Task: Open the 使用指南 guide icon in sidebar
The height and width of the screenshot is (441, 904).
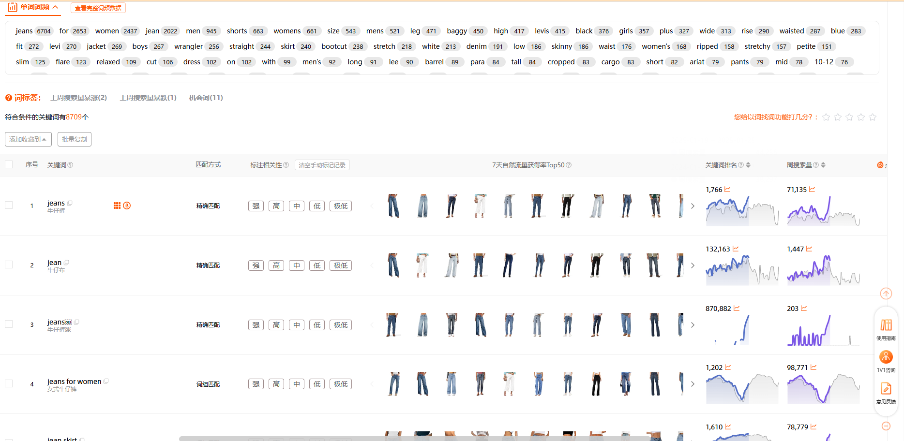Action: (886, 328)
